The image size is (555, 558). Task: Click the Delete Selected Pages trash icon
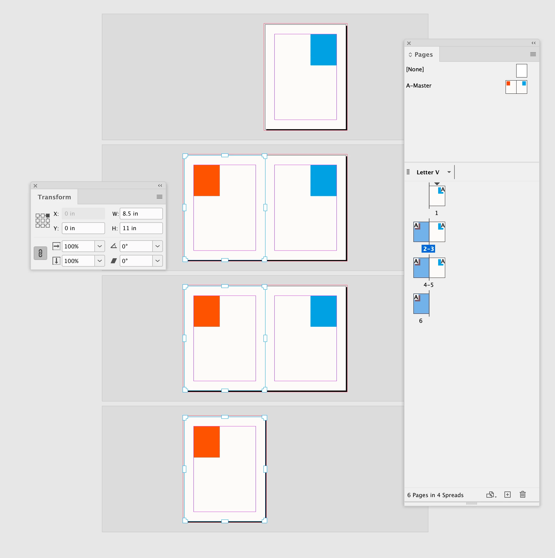tap(522, 495)
